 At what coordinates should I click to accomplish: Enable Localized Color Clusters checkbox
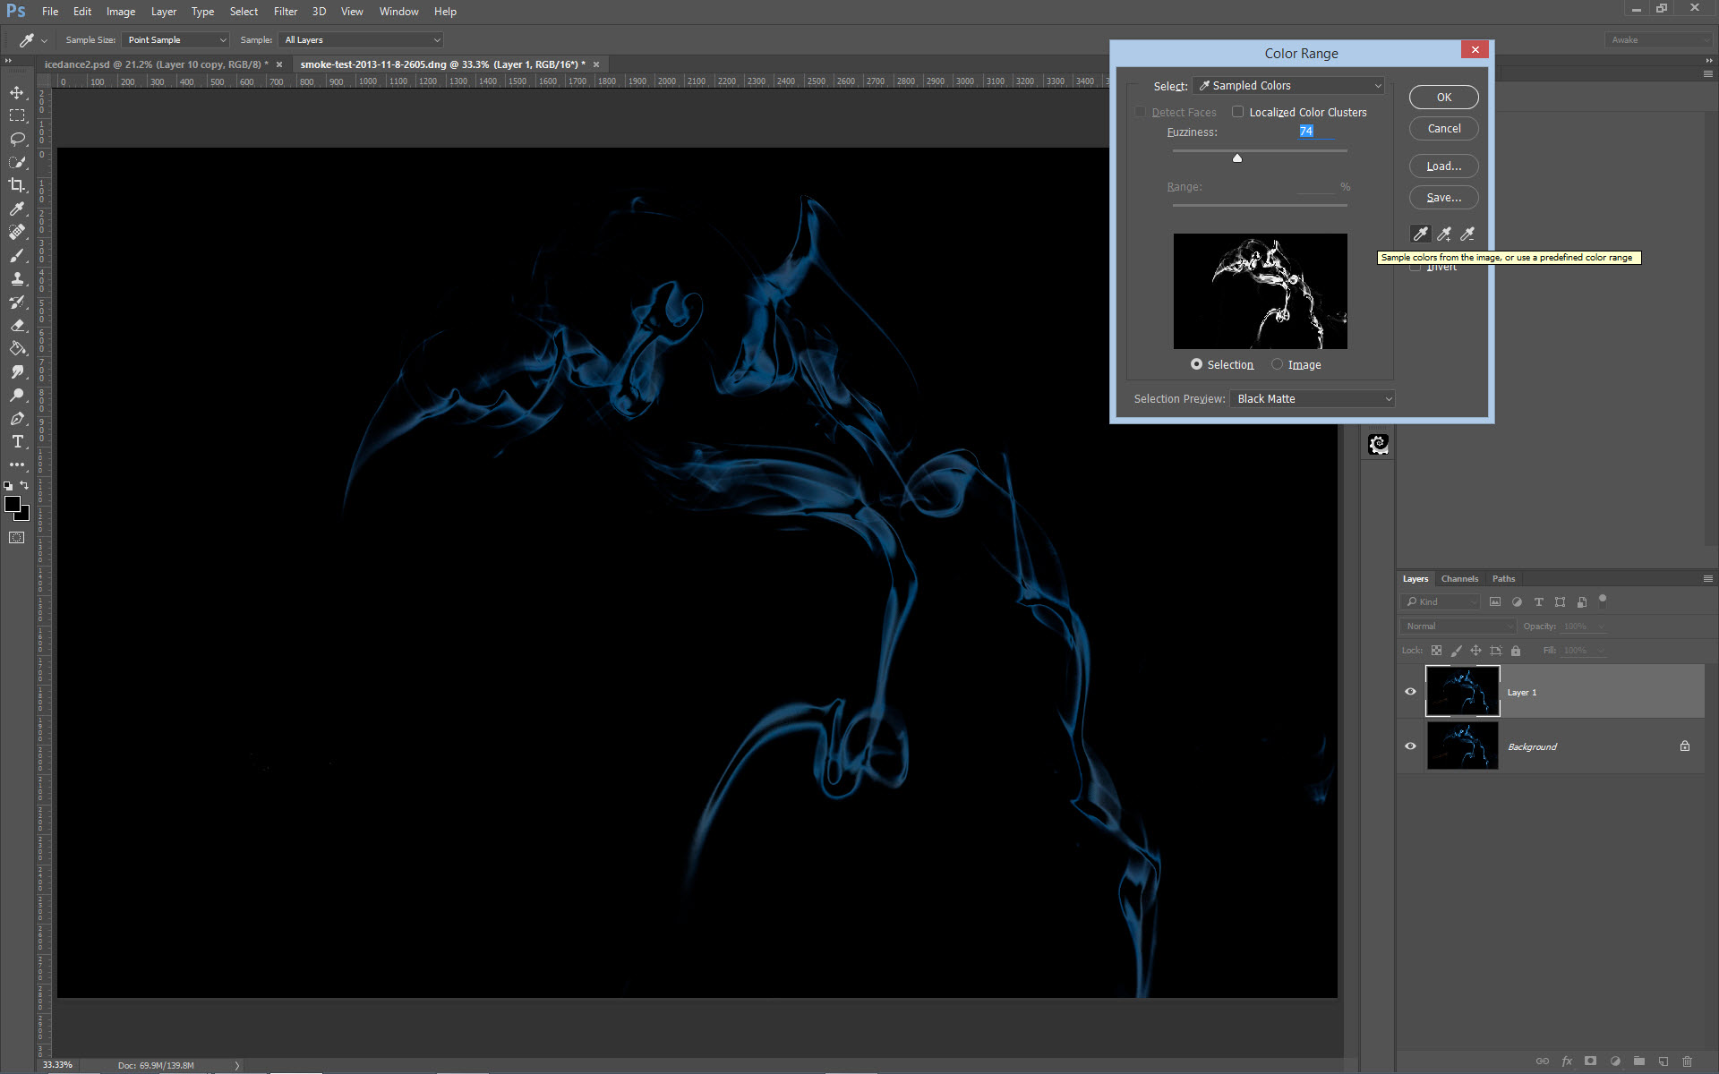tap(1237, 112)
